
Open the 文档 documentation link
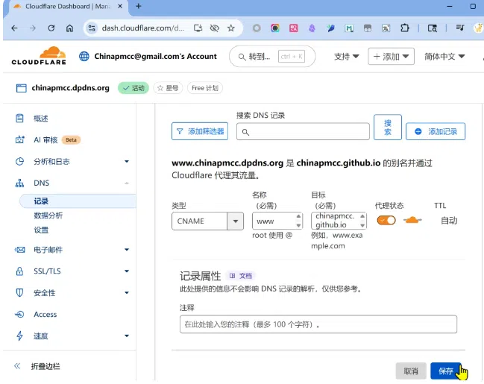click(x=241, y=276)
